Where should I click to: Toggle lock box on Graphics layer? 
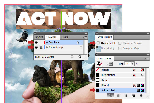pos(41,42)
